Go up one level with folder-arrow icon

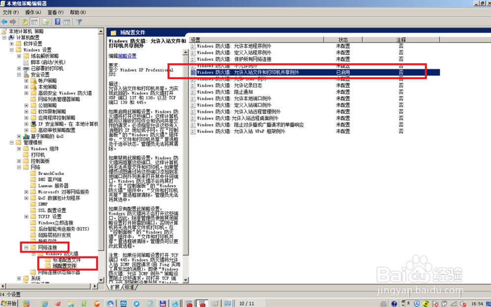[25, 22]
